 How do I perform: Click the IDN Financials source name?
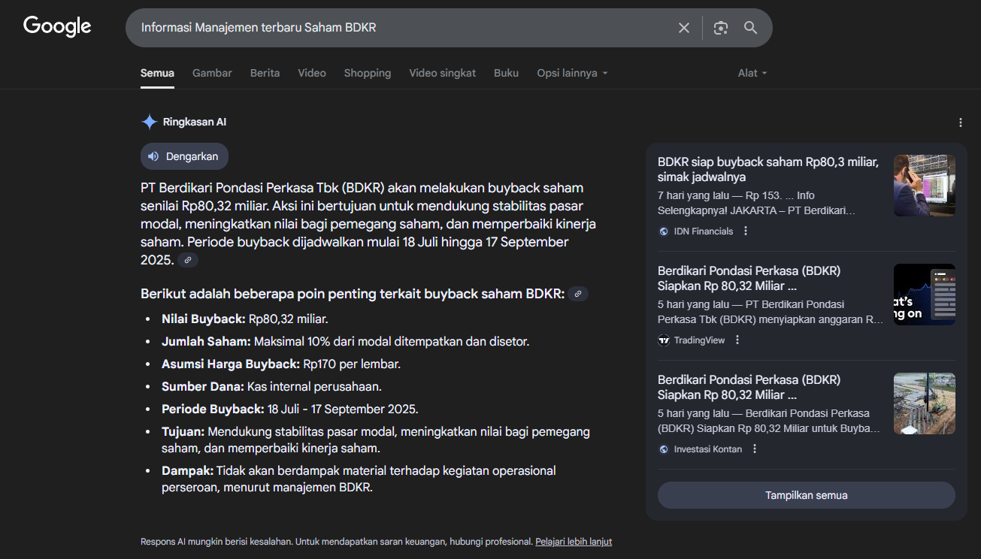(704, 231)
